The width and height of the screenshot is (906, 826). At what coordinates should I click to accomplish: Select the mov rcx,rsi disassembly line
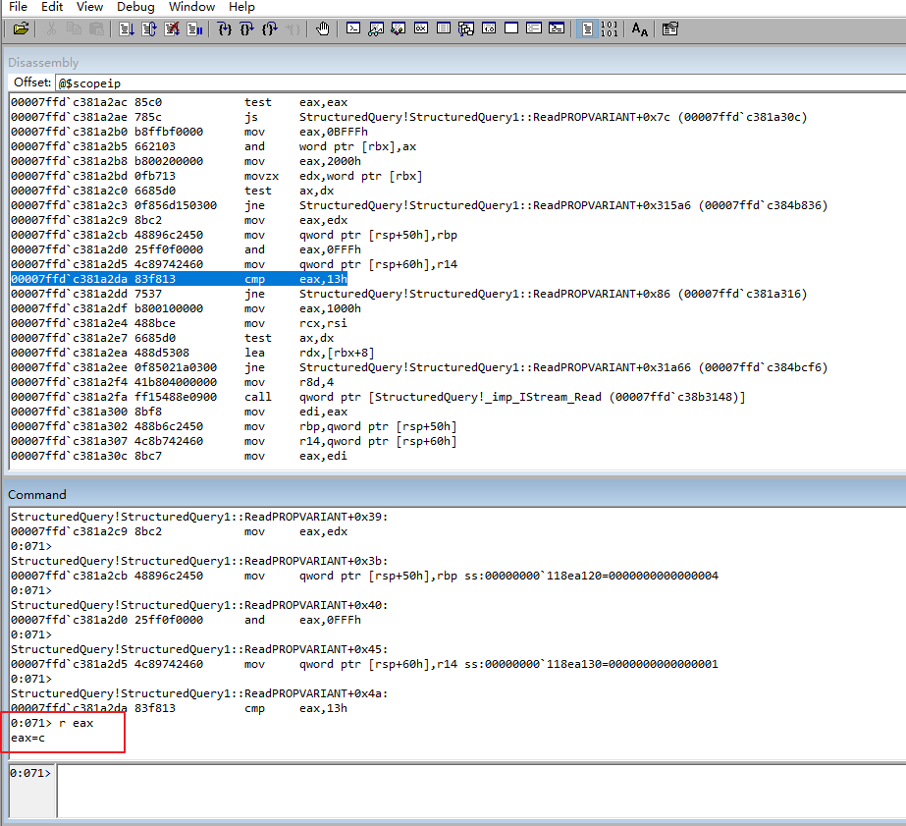tap(179, 323)
